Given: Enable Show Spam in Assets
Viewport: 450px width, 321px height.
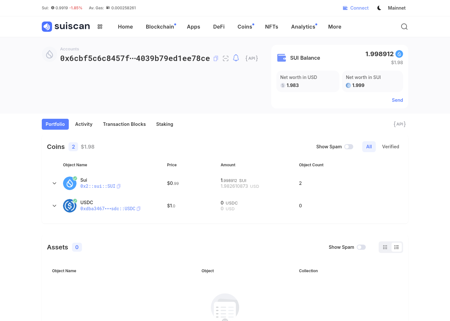Looking at the screenshot, I should (361, 247).
